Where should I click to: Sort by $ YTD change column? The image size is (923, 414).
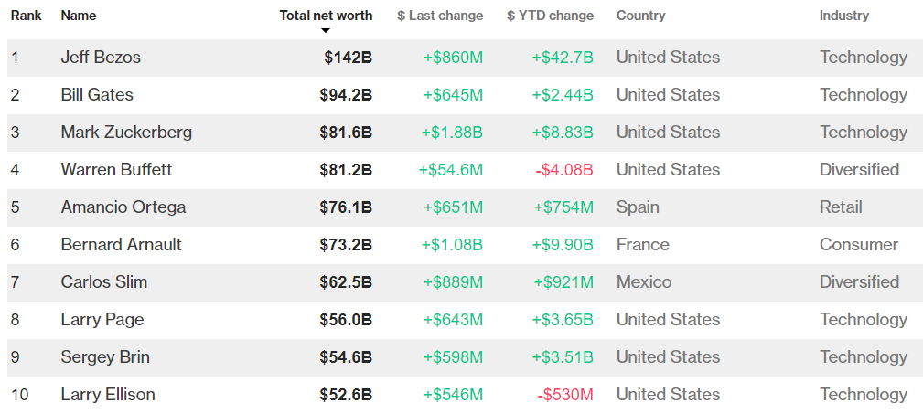point(550,16)
